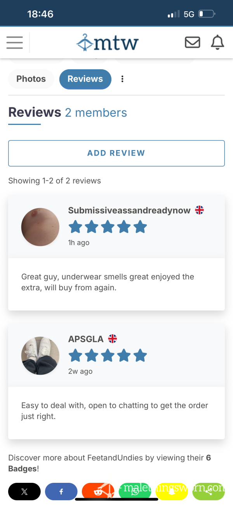
Task: Share on X using the black button
Action: pos(24,491)
